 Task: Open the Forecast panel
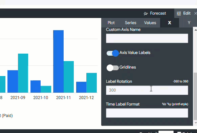tap(155, 13)
